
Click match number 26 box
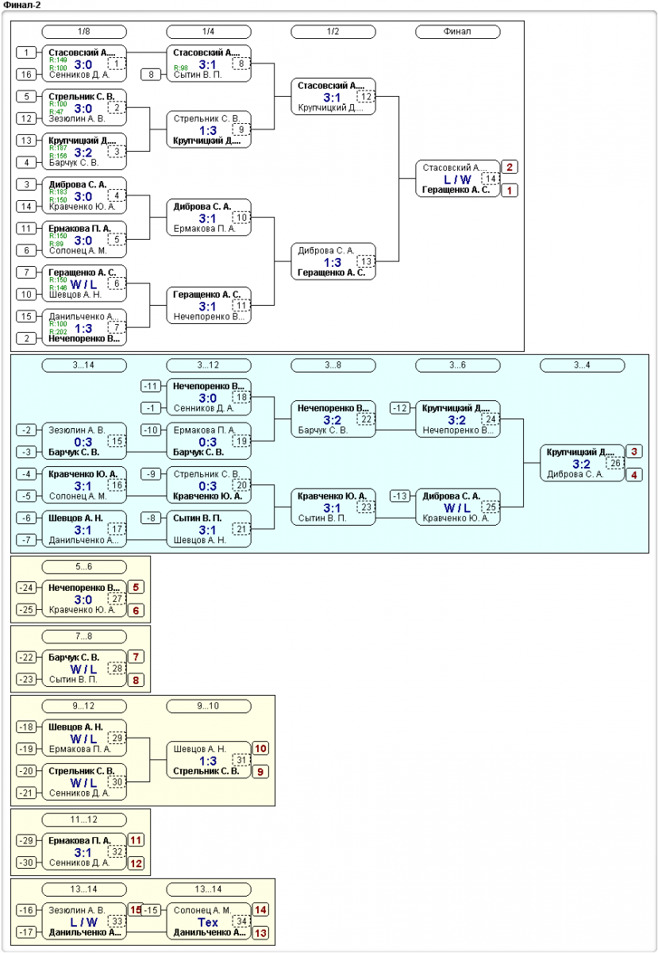point(615,462)
